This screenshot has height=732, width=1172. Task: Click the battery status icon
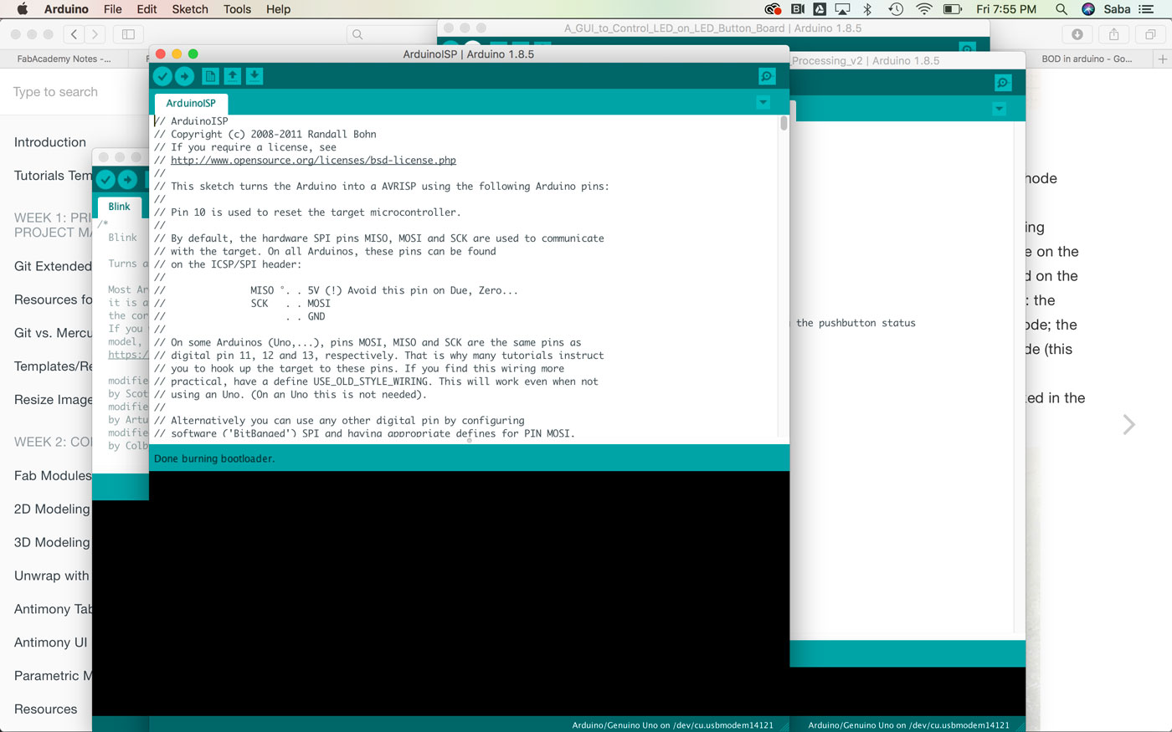pyautogui.click(x=953, y=9)
